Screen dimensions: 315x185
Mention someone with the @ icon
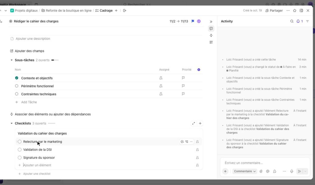coord(268,171)
